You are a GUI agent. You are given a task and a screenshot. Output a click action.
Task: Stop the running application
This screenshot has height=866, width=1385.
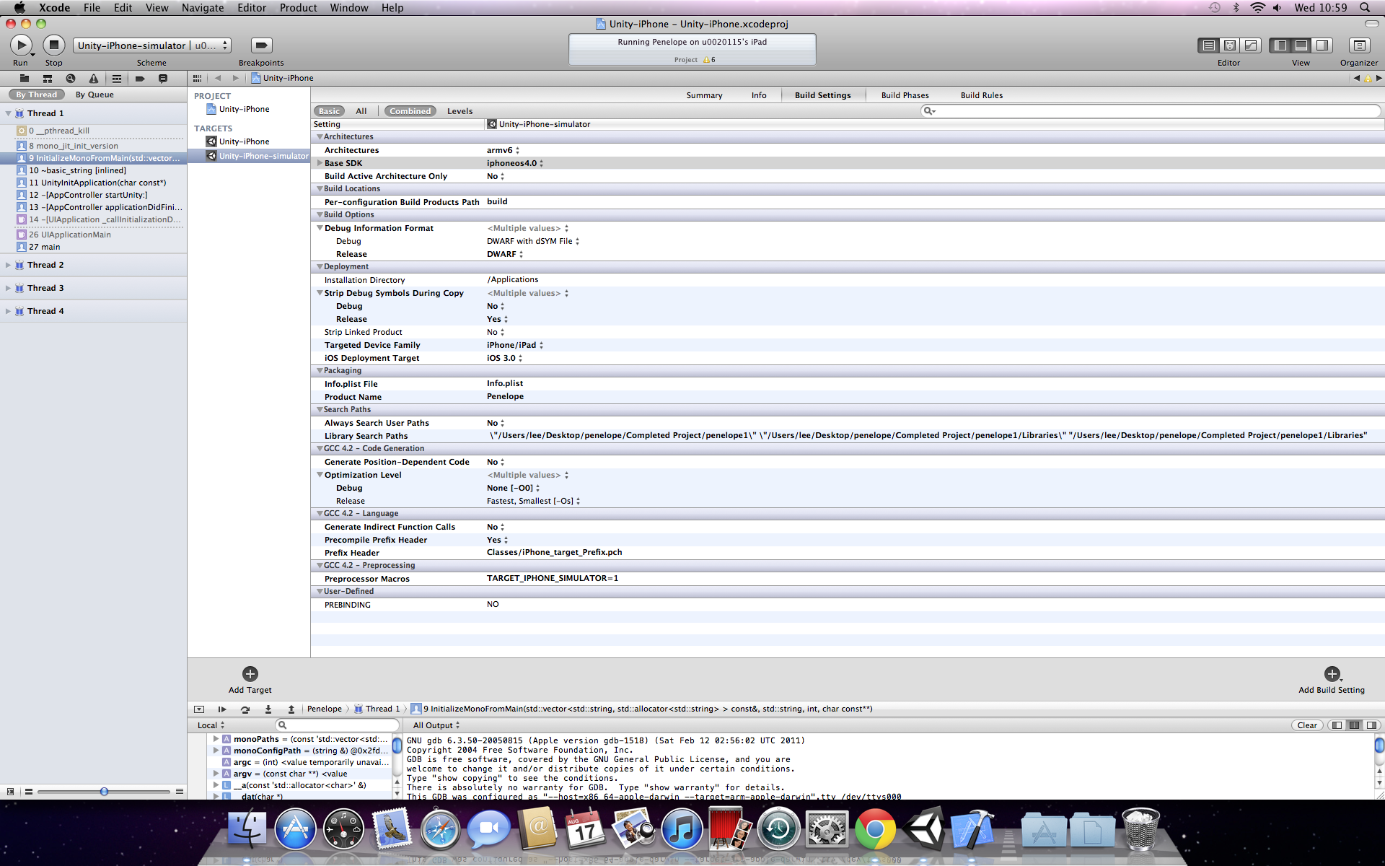coord(53,45)
